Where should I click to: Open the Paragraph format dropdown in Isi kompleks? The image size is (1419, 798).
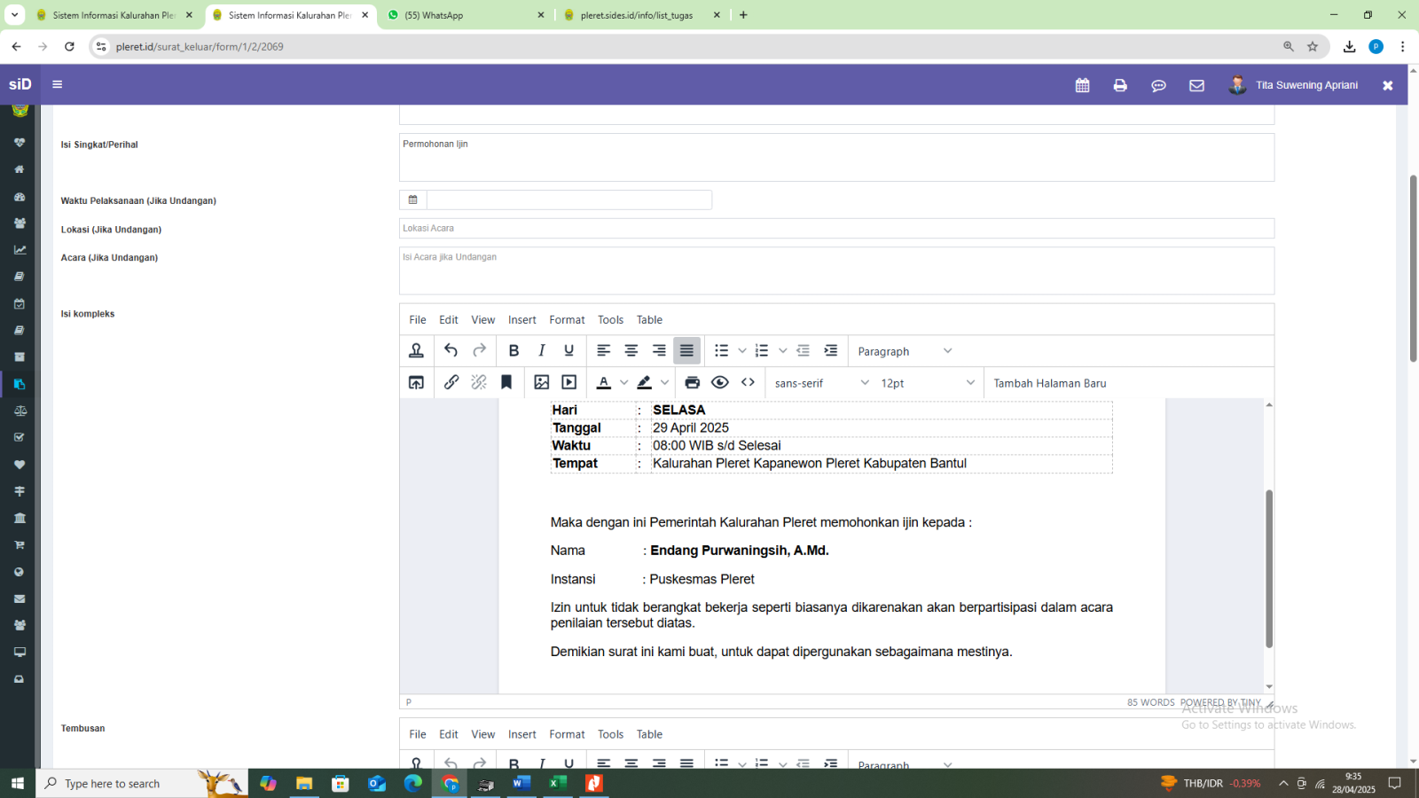tap(905, 351)
